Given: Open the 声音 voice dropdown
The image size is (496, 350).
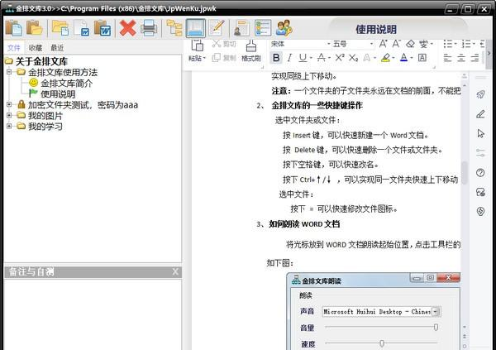Looking at the screenshot, I should [x=436, y=311].
